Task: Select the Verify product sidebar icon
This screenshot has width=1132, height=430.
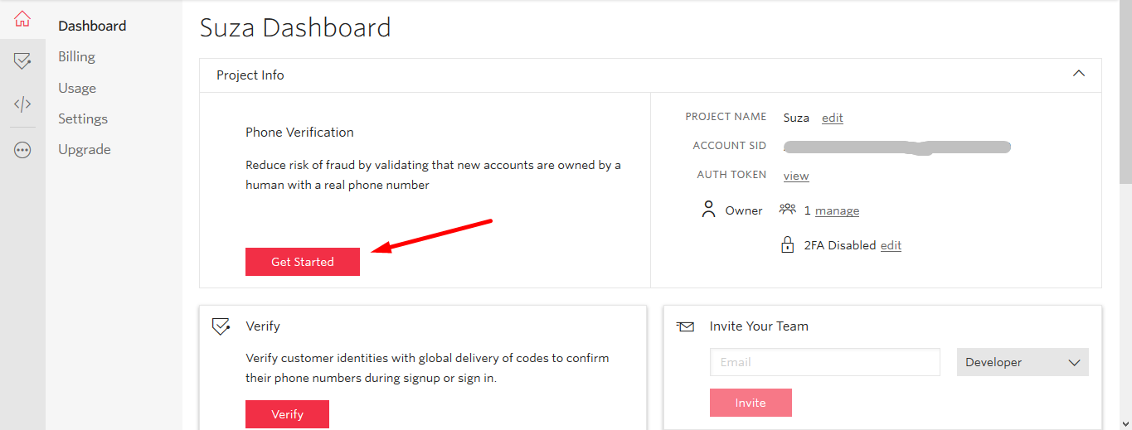Action: pos(22,61)
